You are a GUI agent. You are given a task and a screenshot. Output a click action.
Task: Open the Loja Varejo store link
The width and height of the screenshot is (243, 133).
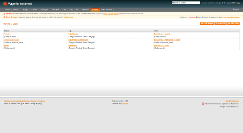tap(73, 46)
